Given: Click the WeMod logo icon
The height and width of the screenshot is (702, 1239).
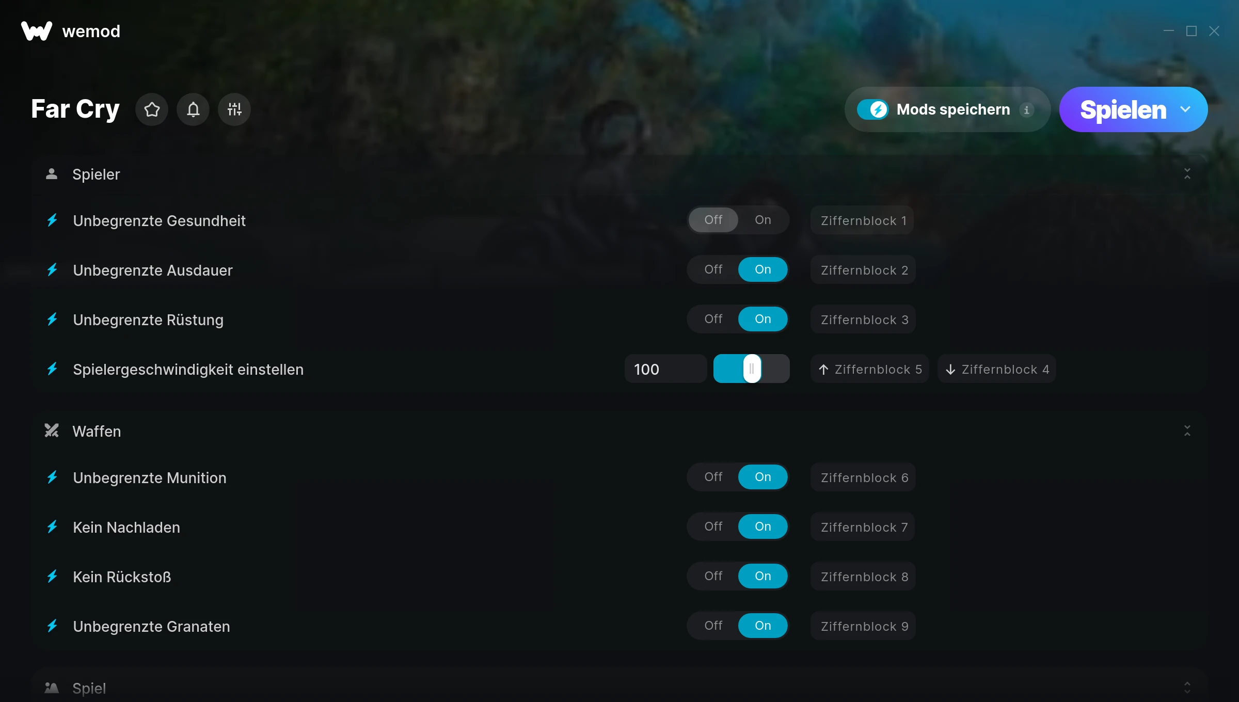Looking at the screenshot, I should [37, 31].
